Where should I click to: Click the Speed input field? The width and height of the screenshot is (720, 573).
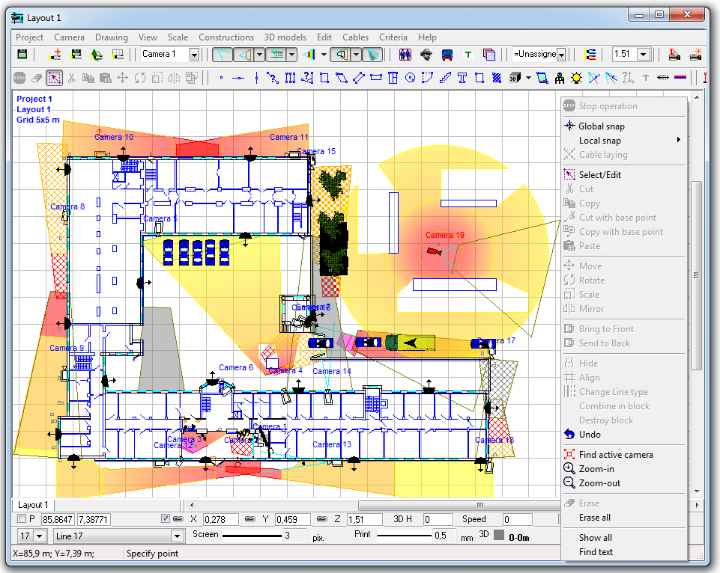pyautogui.click(x=518, y=519)
